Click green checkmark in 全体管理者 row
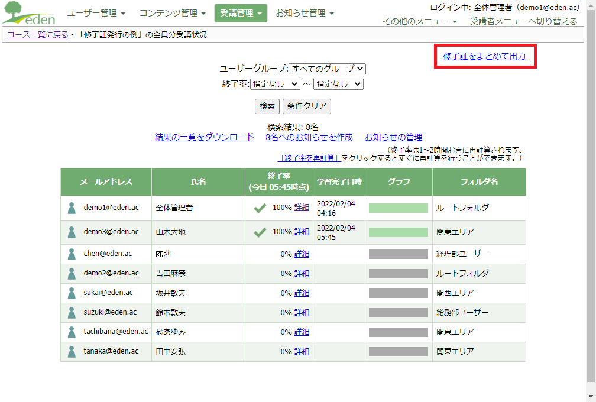 pos(260,208)
